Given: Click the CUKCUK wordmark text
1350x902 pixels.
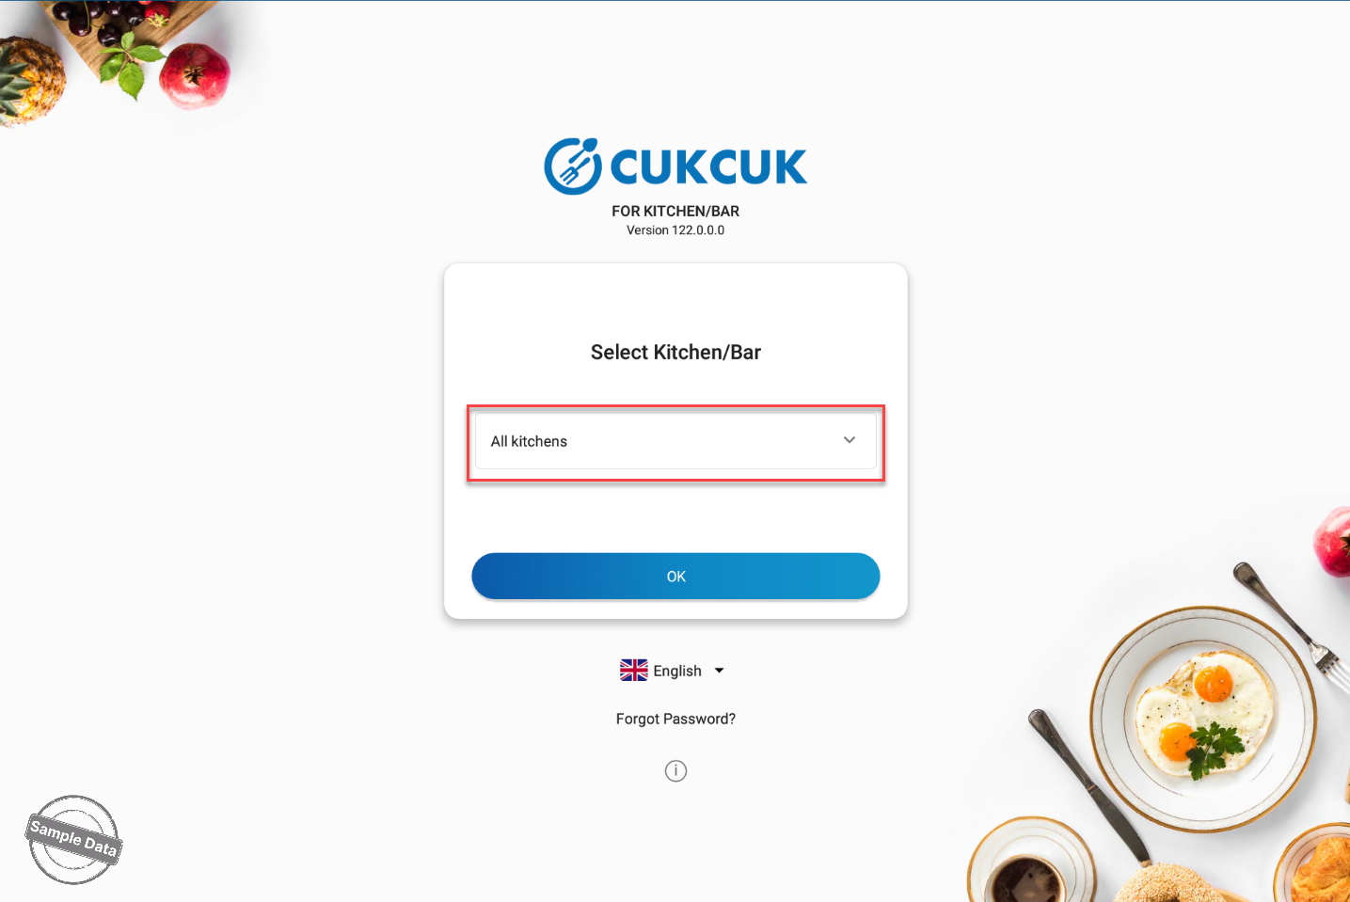Looking at the screenshot, I should 708,167.
